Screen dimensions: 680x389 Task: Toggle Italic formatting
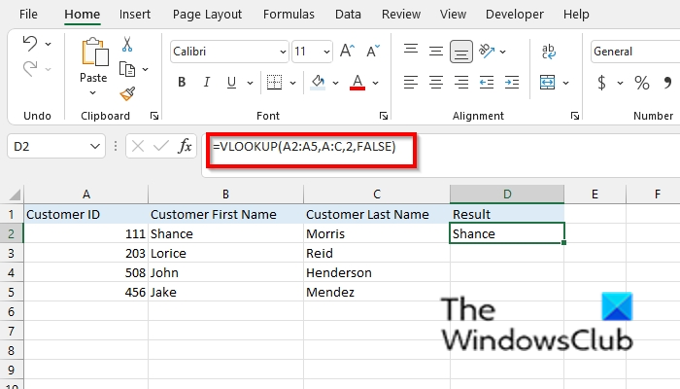pos(207,82)
